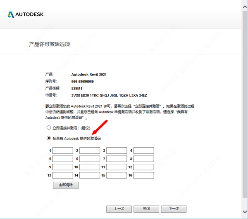
Task: Click activation code box 2
Action: [x=90, y=151]
